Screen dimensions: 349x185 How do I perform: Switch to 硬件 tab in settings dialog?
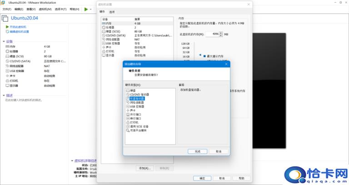102,11
